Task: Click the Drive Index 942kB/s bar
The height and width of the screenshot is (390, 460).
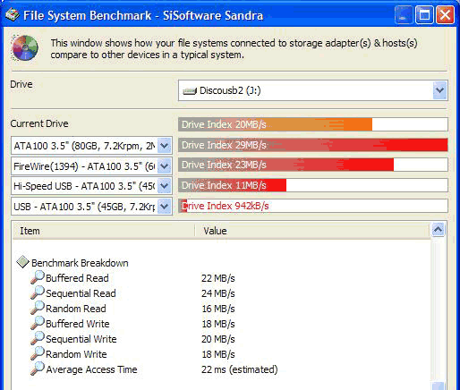Action: pyautogui.click(x=313, y=206)
